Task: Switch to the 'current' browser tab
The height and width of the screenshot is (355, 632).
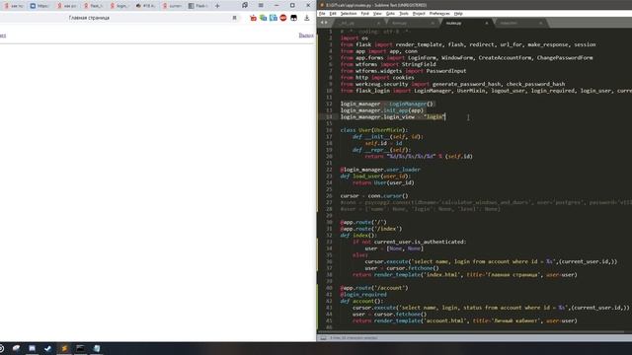Action: coord(173,6)
